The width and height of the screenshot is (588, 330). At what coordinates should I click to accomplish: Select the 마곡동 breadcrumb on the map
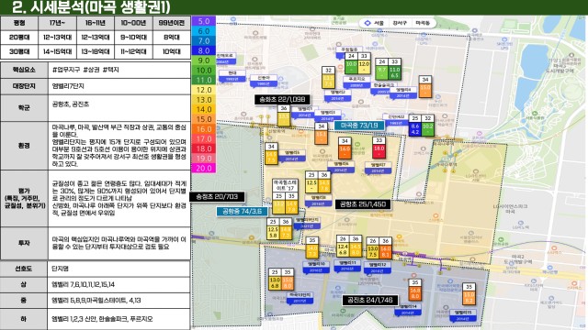[x=423, y=23]
